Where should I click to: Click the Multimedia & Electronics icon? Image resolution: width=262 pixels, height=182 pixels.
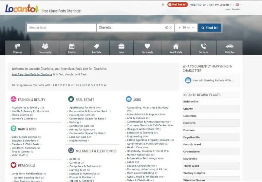click(x=71, y=151)
